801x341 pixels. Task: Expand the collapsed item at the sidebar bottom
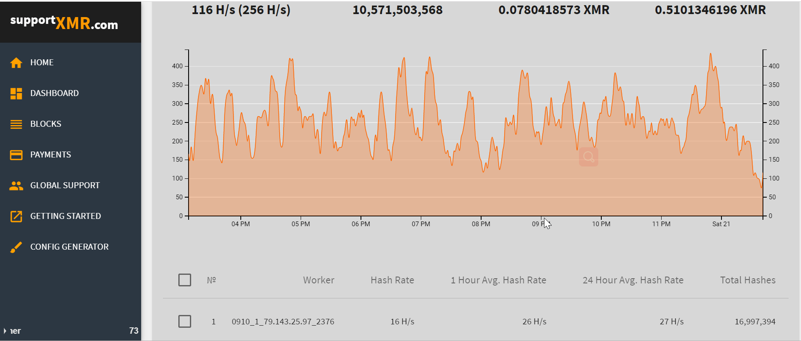[x=5, y=331]
